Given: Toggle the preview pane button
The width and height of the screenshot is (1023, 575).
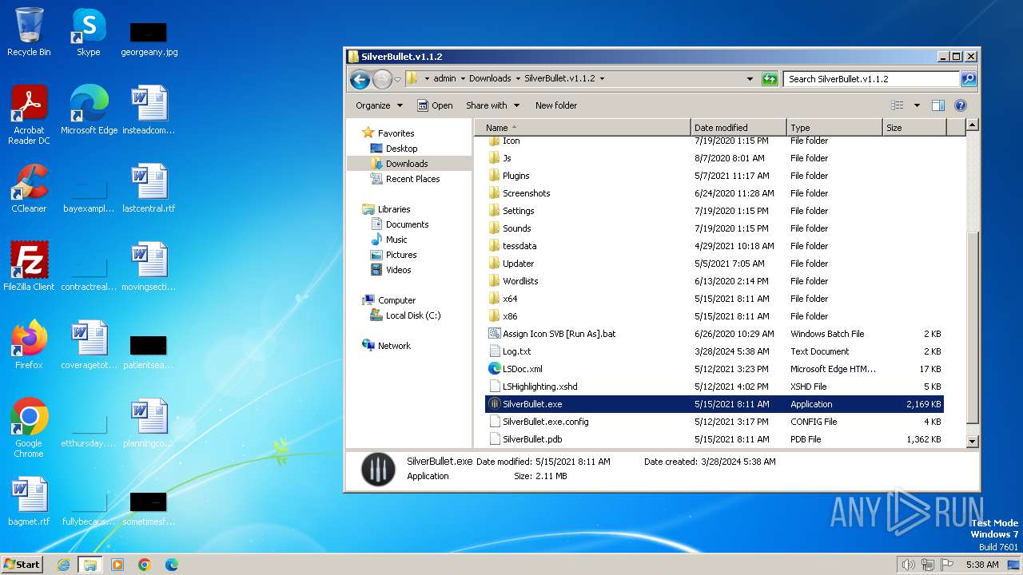Looking at the screenshot, I should pos(938,105).
